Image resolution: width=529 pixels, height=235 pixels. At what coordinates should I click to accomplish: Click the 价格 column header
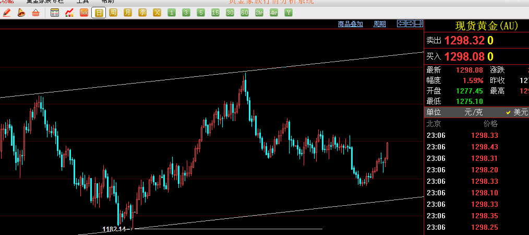click(x=490, y=124)
